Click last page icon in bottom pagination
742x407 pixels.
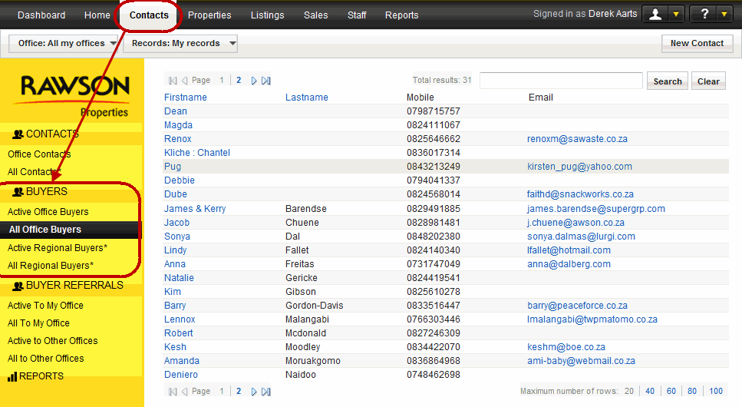click(265, 392)
